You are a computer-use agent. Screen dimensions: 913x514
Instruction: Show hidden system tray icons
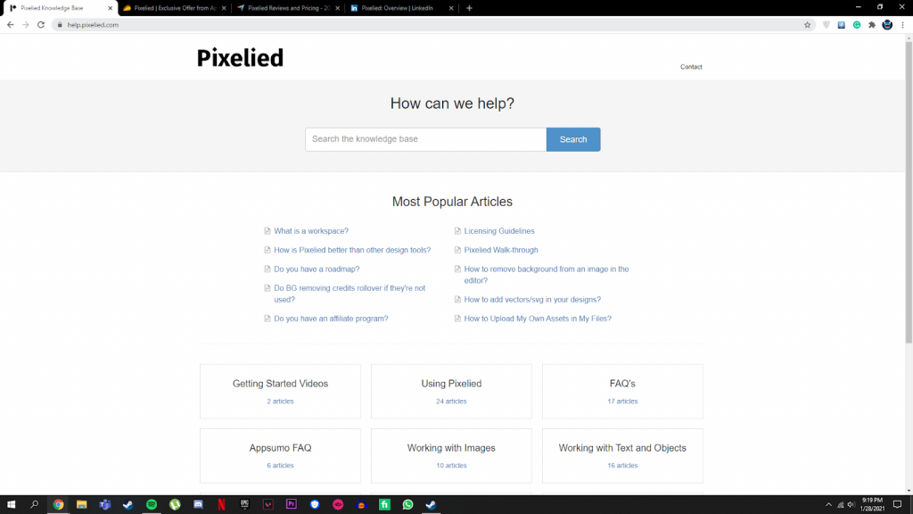(828, 505)
